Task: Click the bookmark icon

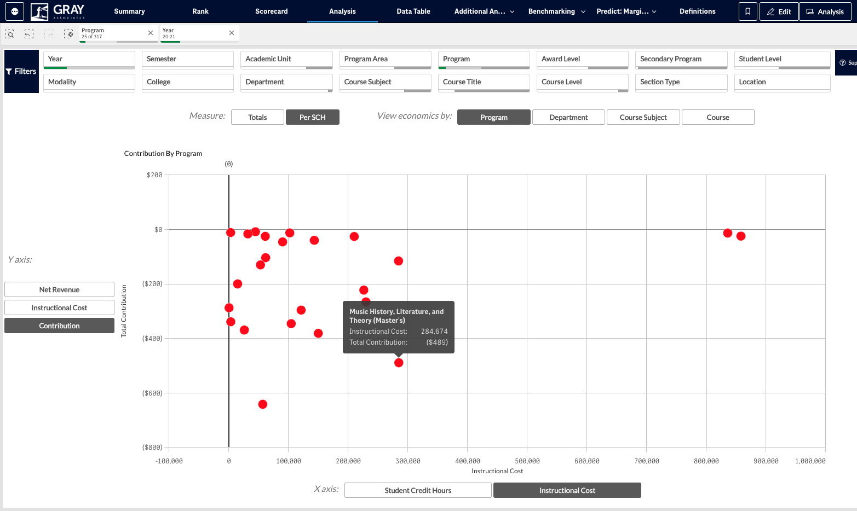Action: 748,11
